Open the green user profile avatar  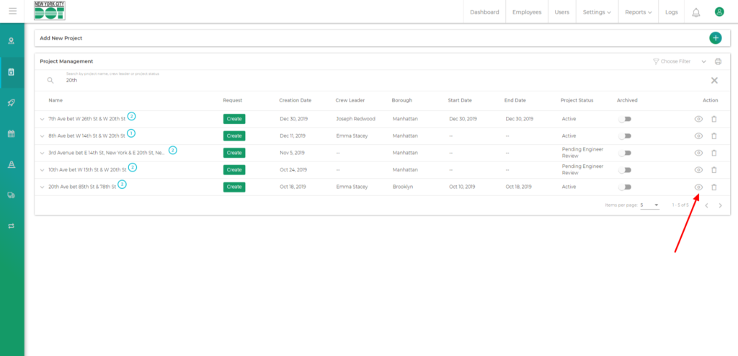coord(719,12)
